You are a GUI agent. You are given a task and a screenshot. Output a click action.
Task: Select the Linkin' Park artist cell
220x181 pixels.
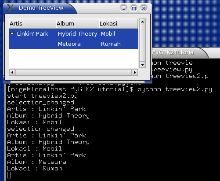(x=32, y=34)
